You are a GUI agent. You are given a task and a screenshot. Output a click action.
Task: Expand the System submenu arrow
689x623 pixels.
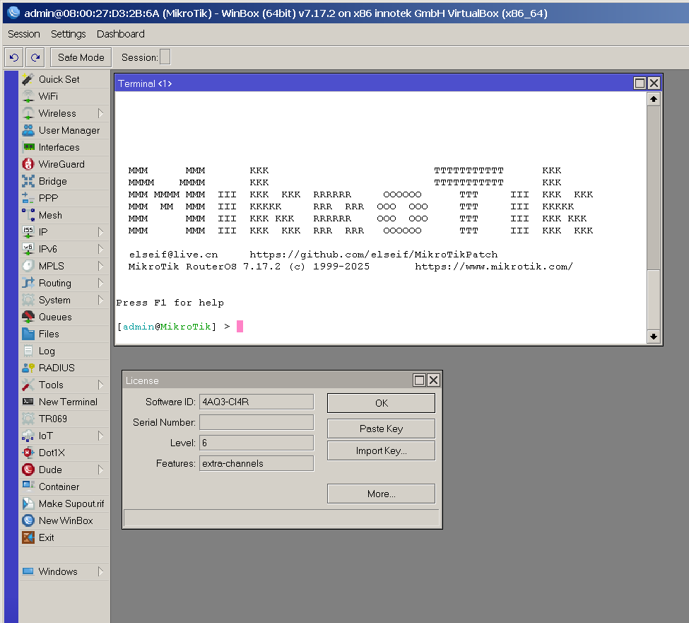[100, 300]
